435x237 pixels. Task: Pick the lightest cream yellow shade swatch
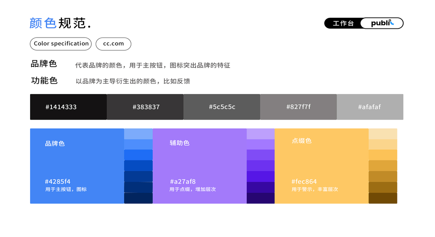(383, 134)
